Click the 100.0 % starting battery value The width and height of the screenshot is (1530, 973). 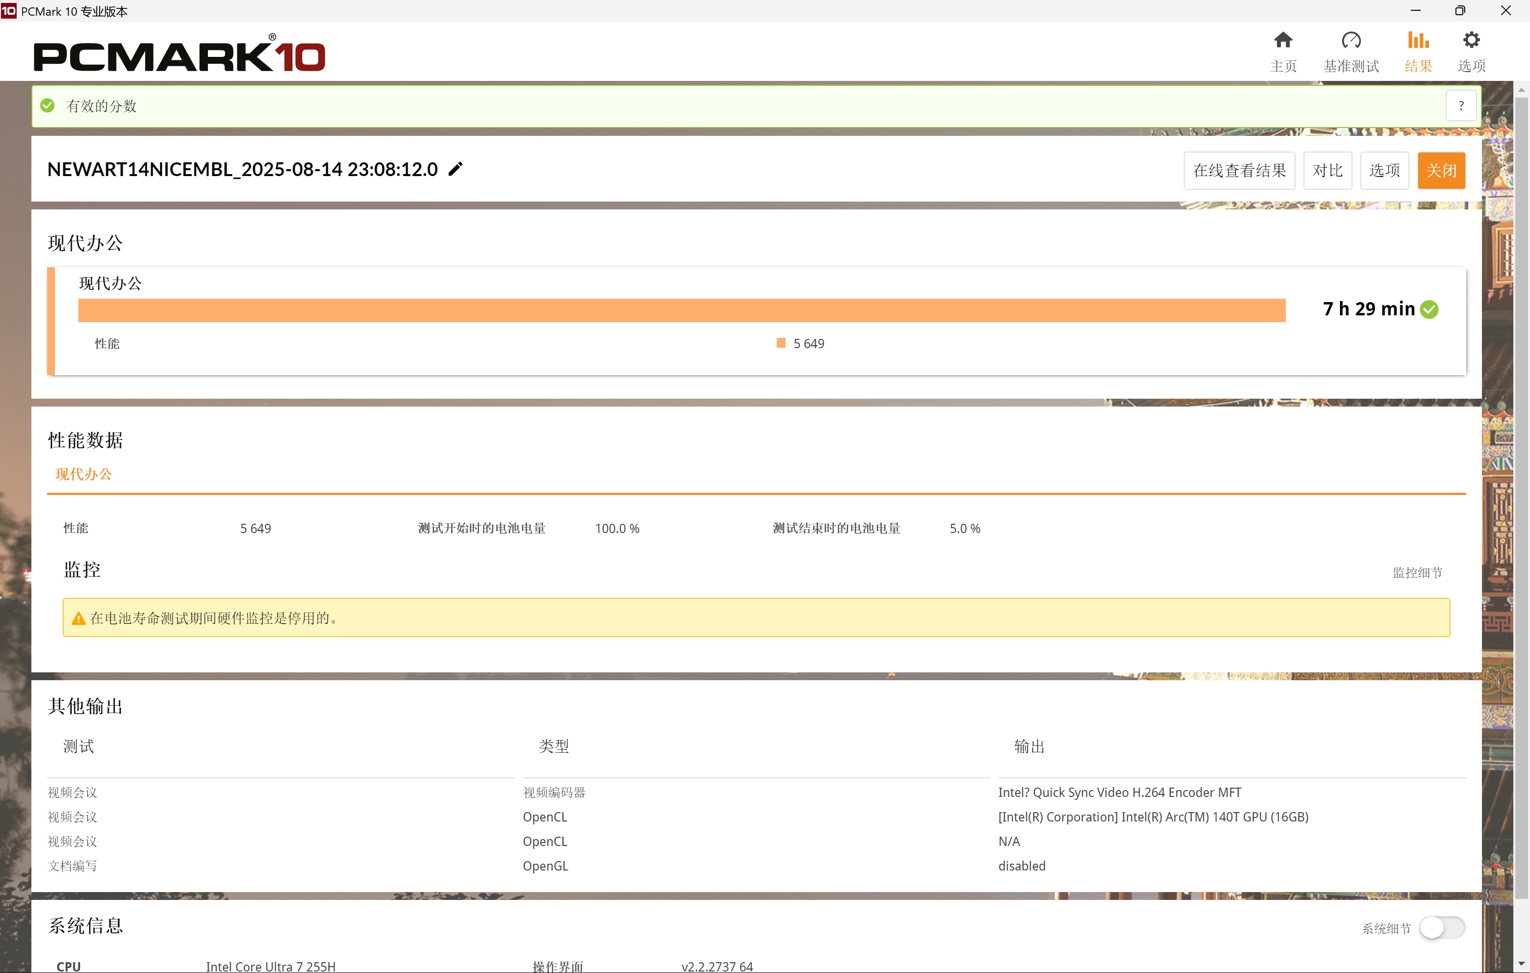[x=617, y=529]
